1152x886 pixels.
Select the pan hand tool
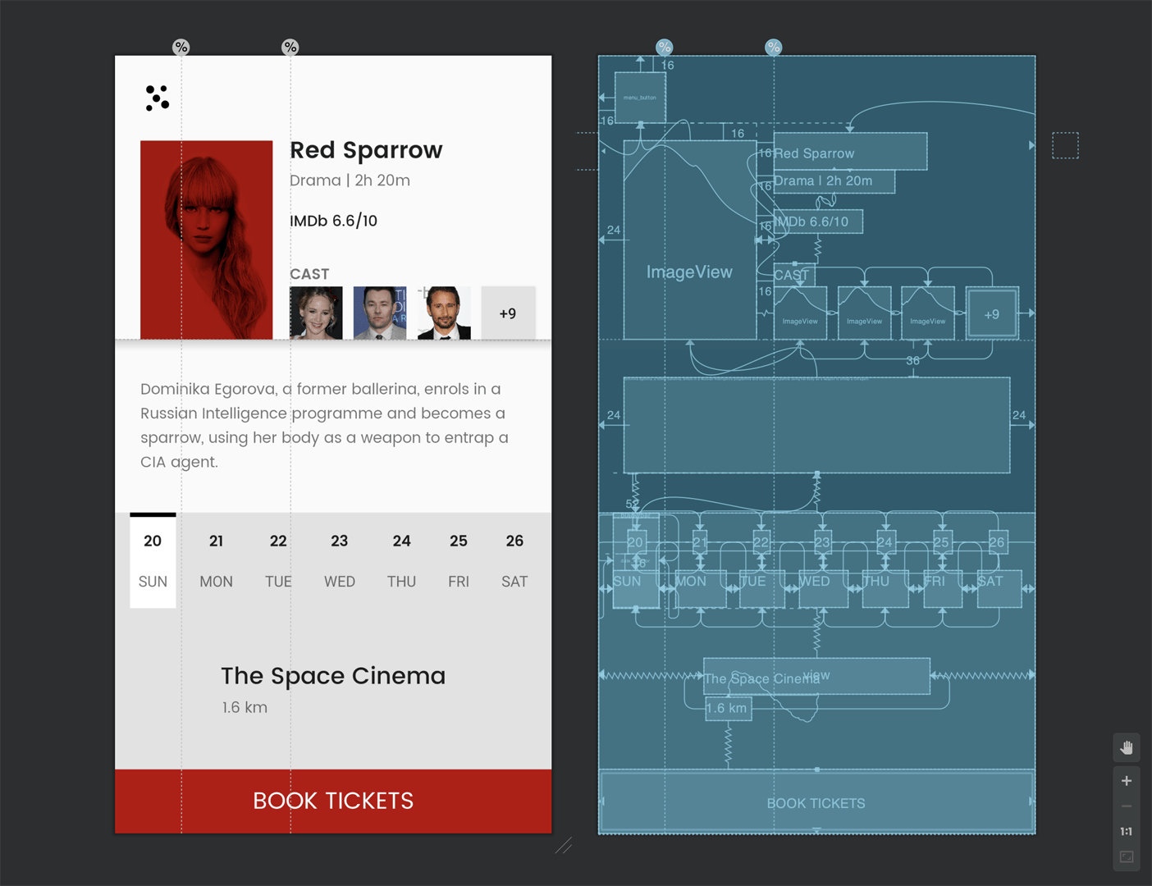[1126, 747]
